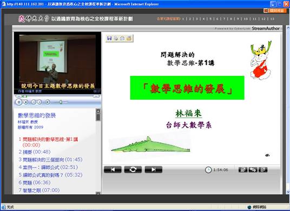Click the clock icon beside 1:54:06

(208, 170)
